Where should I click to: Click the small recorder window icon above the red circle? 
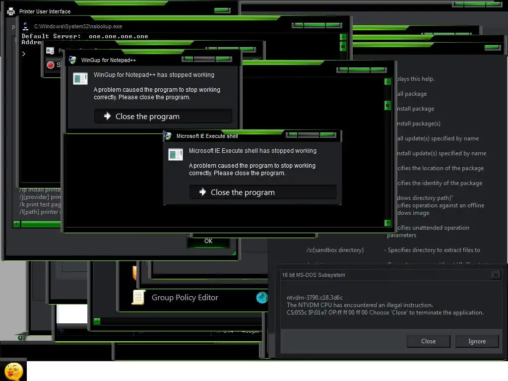click(x=50, y=51)
